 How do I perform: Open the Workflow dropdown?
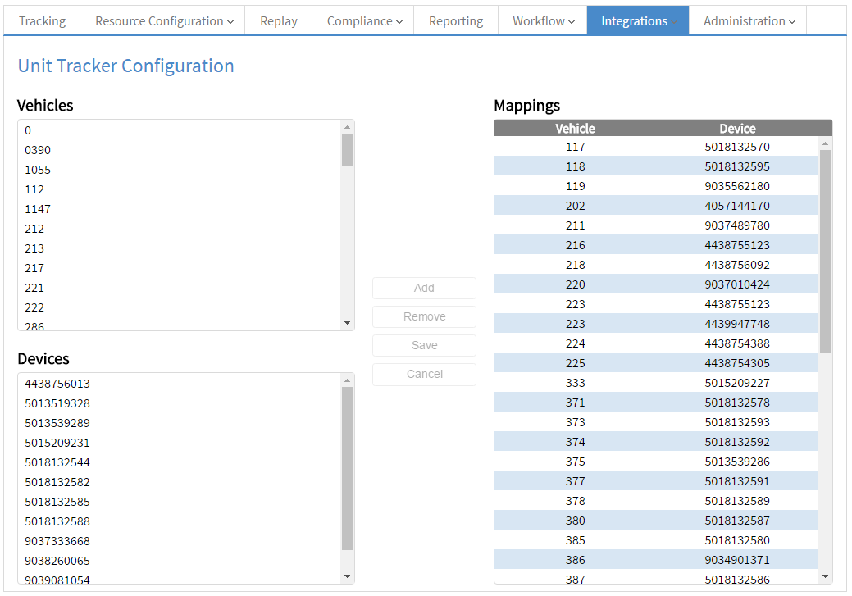[543, 21]
